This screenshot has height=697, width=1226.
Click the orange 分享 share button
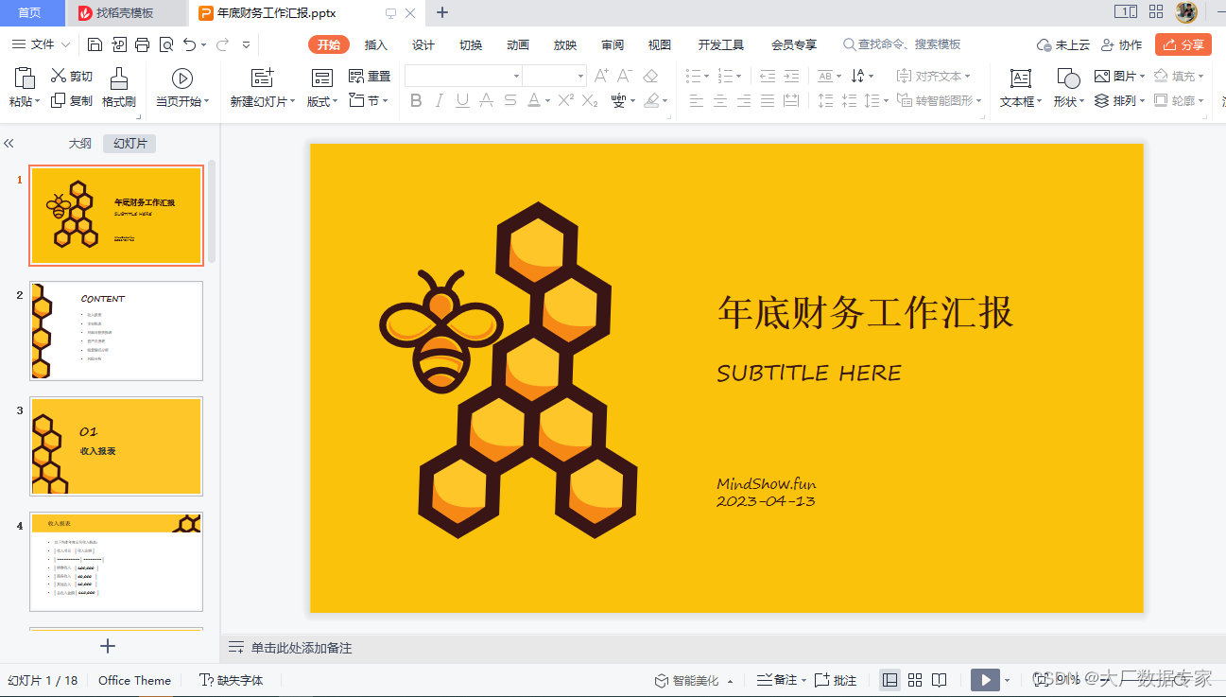(x=1183, y=44)
